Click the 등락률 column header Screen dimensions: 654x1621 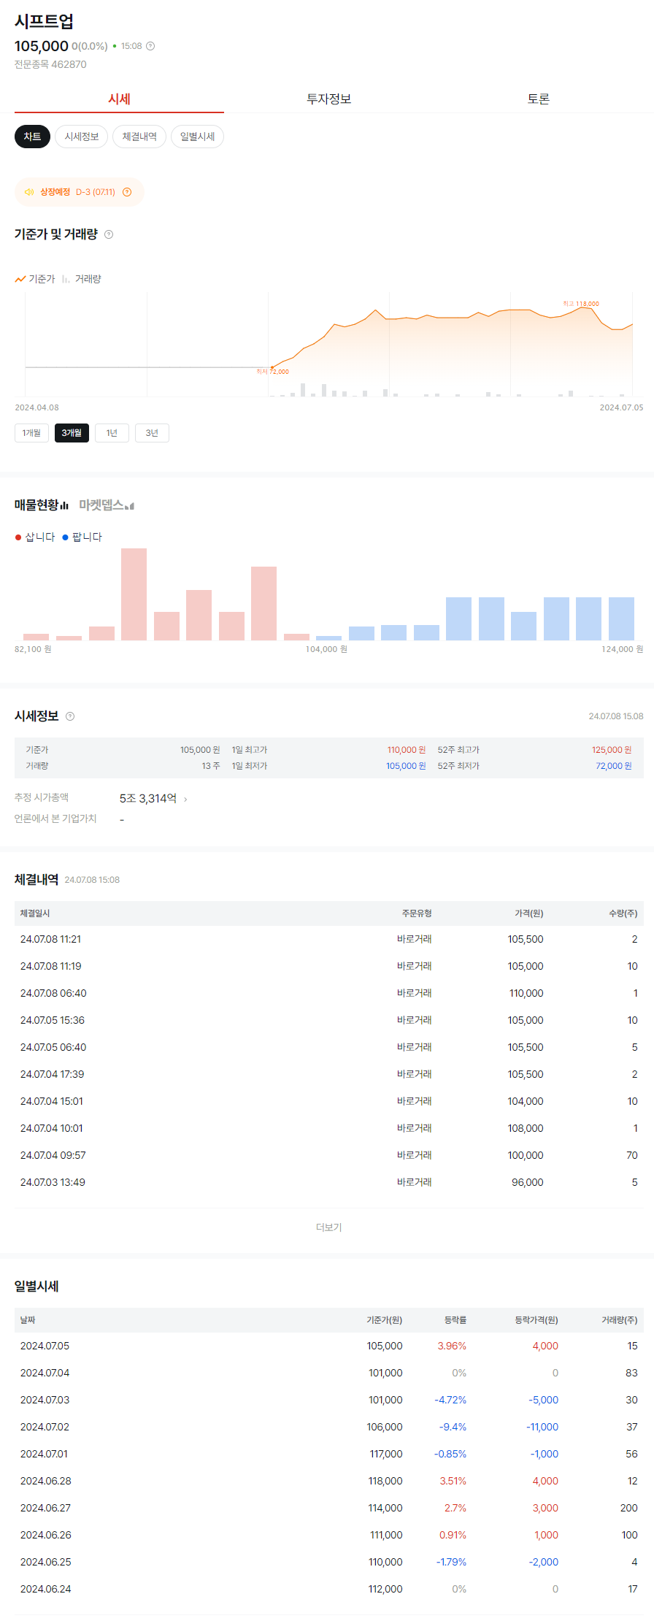(x=455, y=1320)
